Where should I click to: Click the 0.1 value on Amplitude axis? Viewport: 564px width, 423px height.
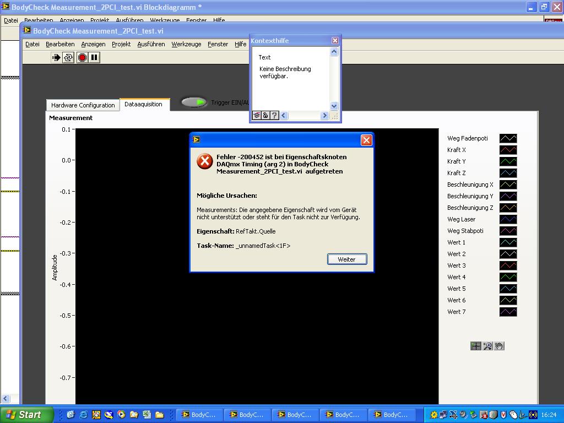[66, 129]
